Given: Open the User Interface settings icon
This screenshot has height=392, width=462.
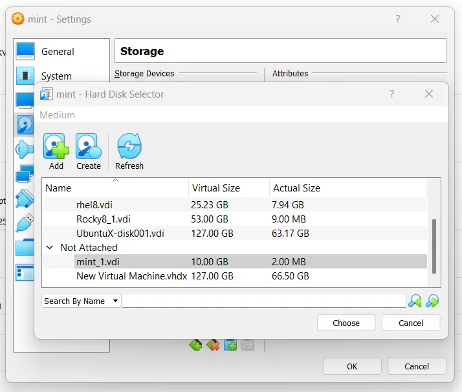Looking at the screenshot, I should 25,272.
